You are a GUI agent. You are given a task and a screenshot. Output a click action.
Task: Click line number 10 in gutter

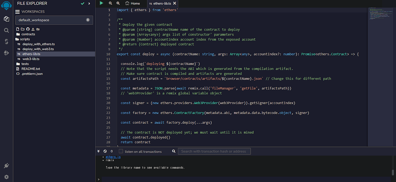click(x=108, y=54)
